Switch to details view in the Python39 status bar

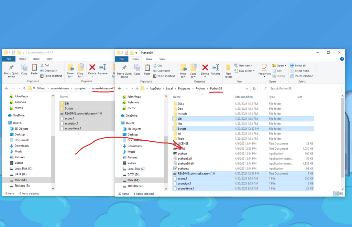click(x=336, y=194)
